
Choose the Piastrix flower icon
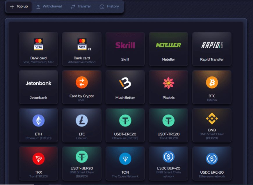(168, 83)
